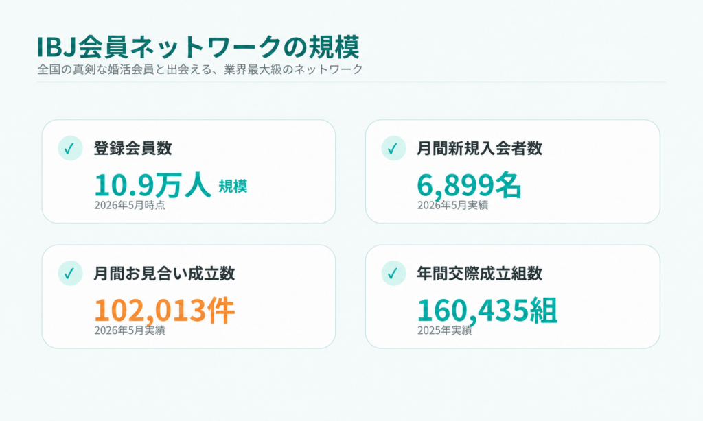
Task: Click the 2026年5月実績 caption under 102,013件
Action: click(x=130, y=330)
